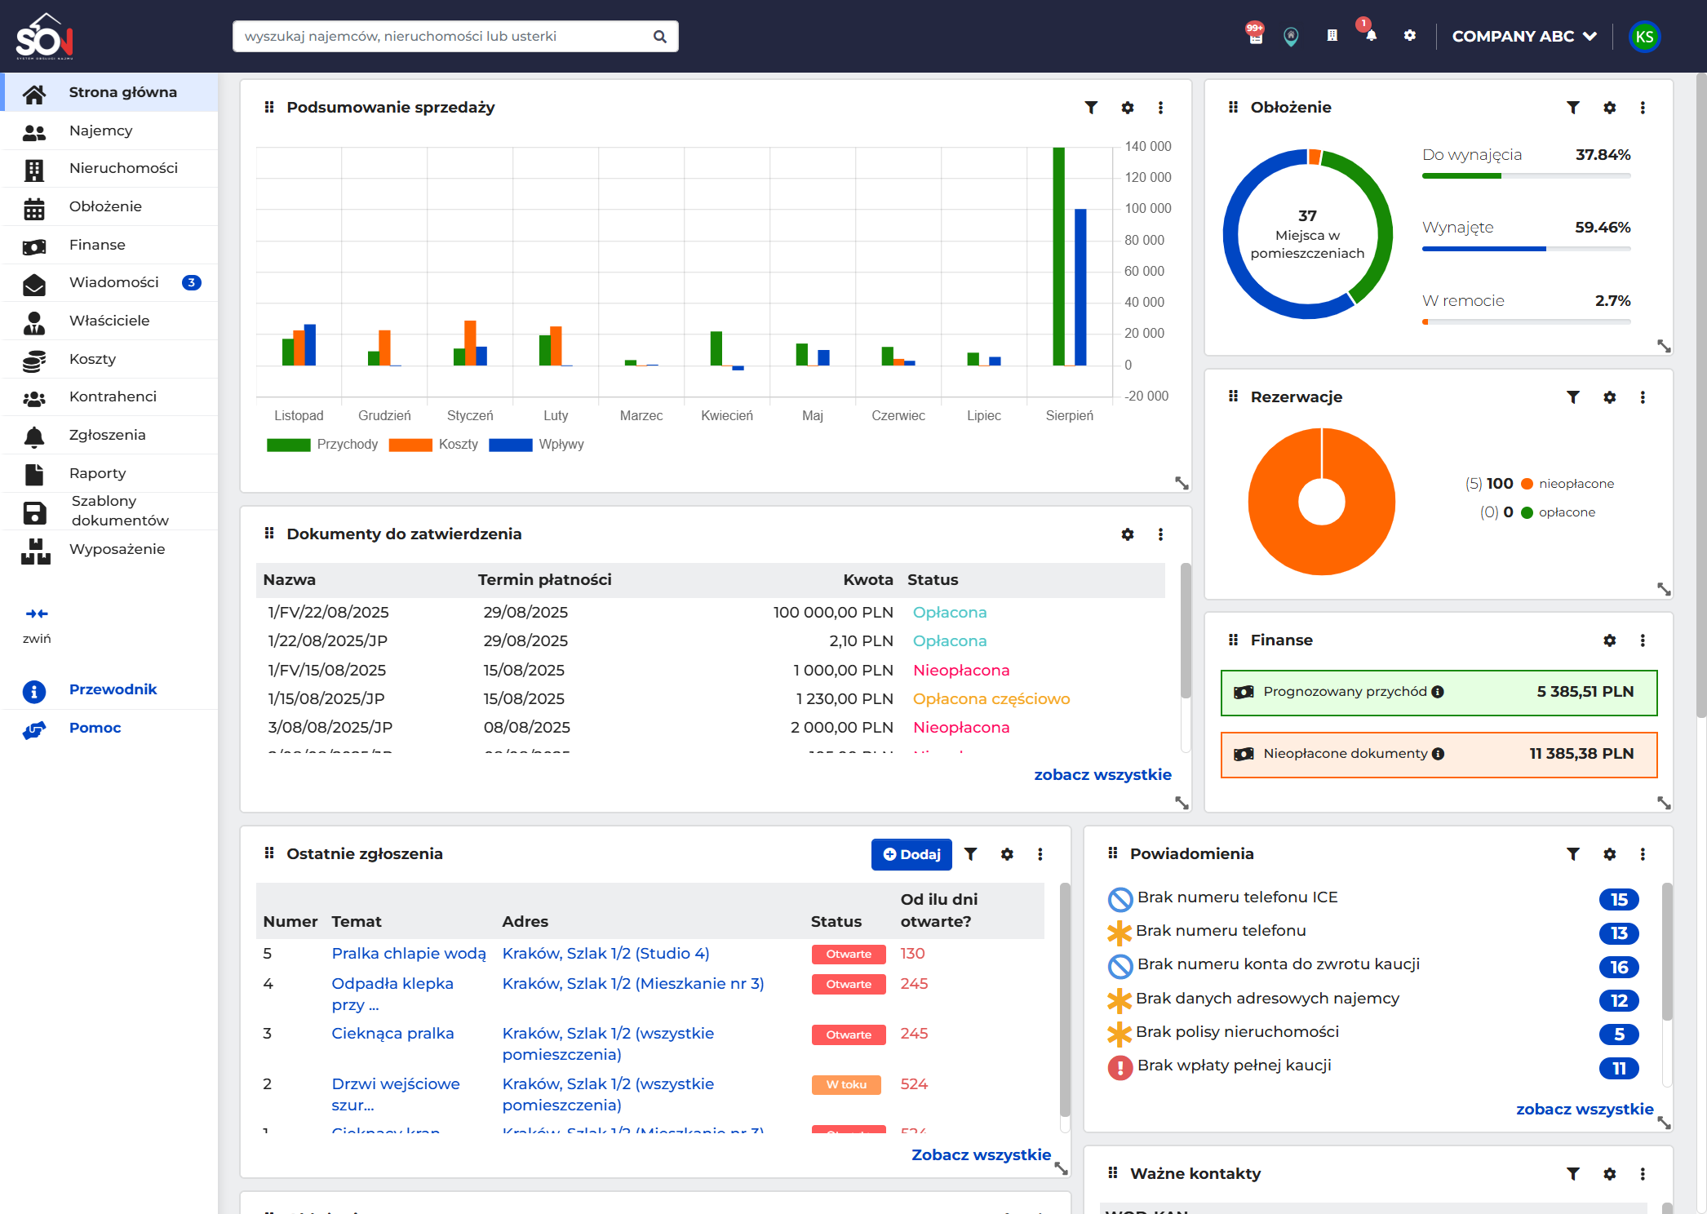The width and height of the screenshot is (1707, 1214).
Task: Click info icon beside Nieopłacone dokumenty
Action: coord(1438,754)
